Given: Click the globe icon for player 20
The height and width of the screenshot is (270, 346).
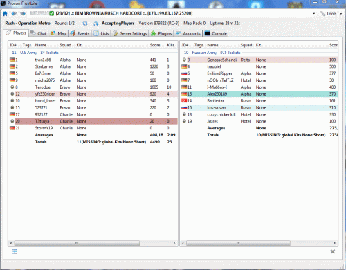Looking at the screenshot, I should 12,121.
